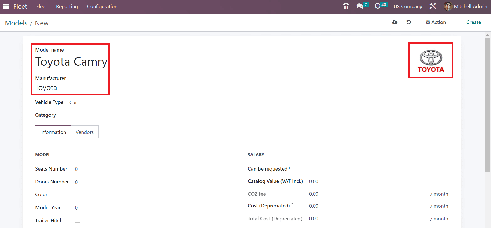Image resolution: width=491 pixels, height=228 pixels.
Task: Select the Information tab
Action: coord(53,132)
